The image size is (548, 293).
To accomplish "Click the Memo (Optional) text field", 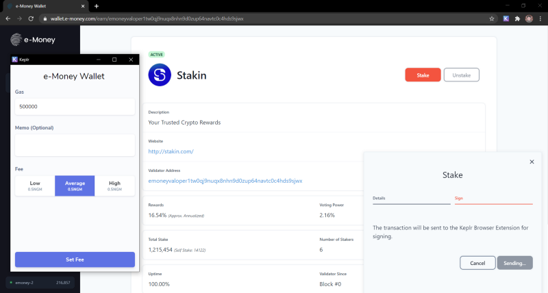I will [x=75, y=145].
